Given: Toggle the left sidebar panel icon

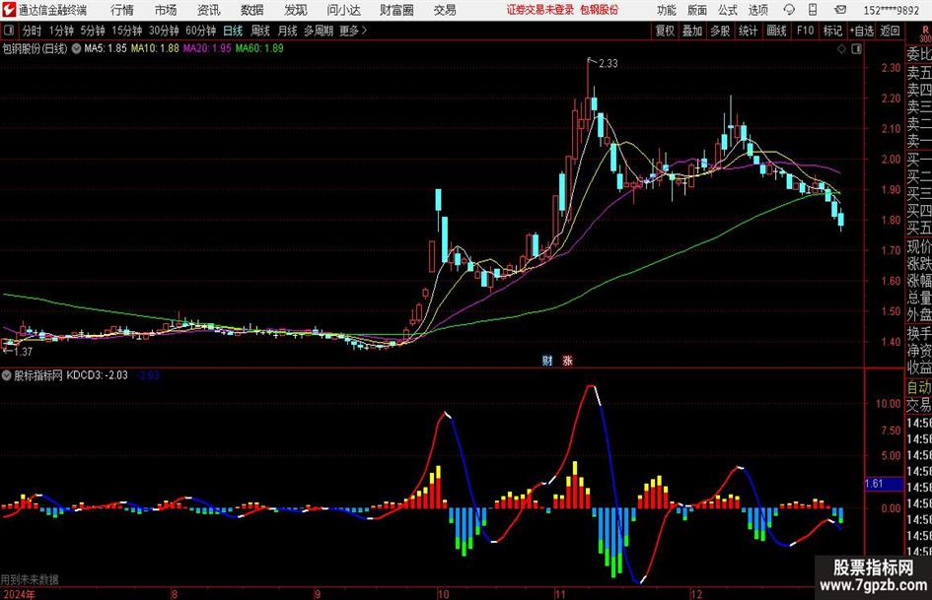Looking at the screenshot, I should coord(9,31).
